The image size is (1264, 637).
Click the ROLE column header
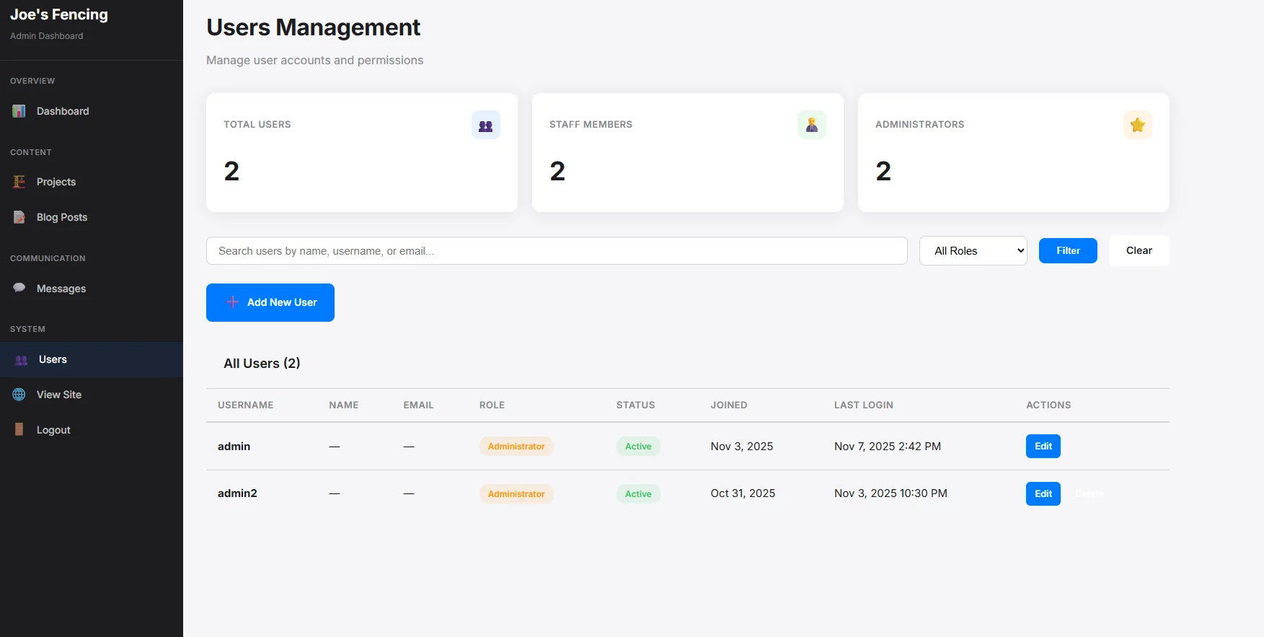[x=492, y=405]
